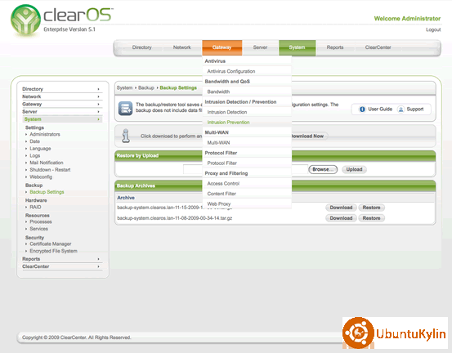Open Logs in sidebar Settings
Viewport: 452px width, 353px height.
tap(35, 155)
